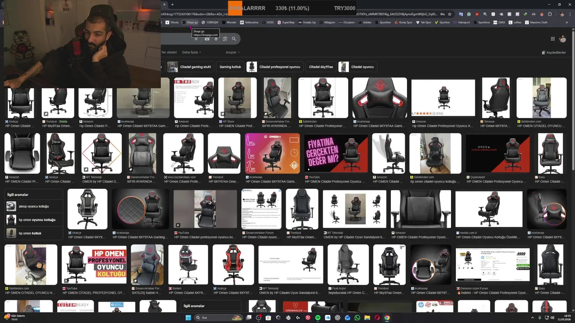The height and width of the screenshot is (323, 575).
Task: Switch to Chrome in the taskbar
Action: click(387, 318)
